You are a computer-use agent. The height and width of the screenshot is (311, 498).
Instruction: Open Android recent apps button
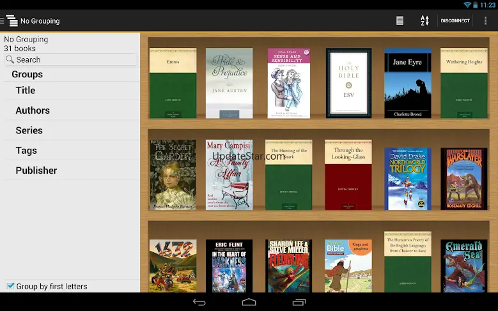(x=299, y=302)
